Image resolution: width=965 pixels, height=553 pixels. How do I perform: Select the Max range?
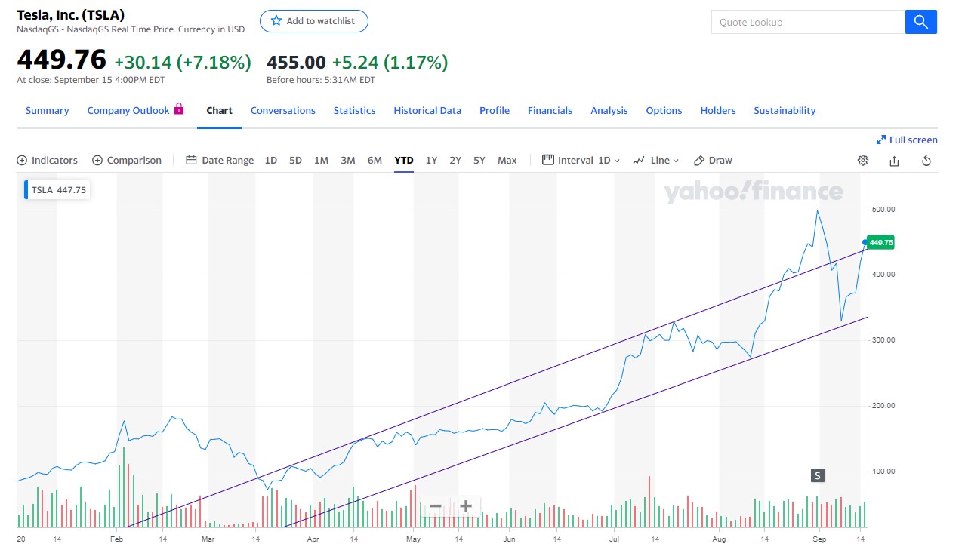click(x=507, y=161)
